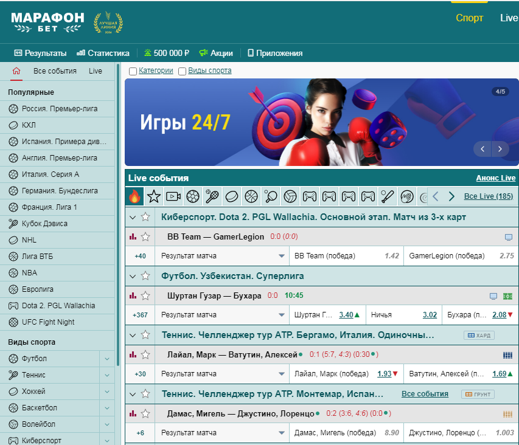Filter live events by volleyball icon
The height and width of the screenshot is (445, 519).
click(x=290, y=196)
